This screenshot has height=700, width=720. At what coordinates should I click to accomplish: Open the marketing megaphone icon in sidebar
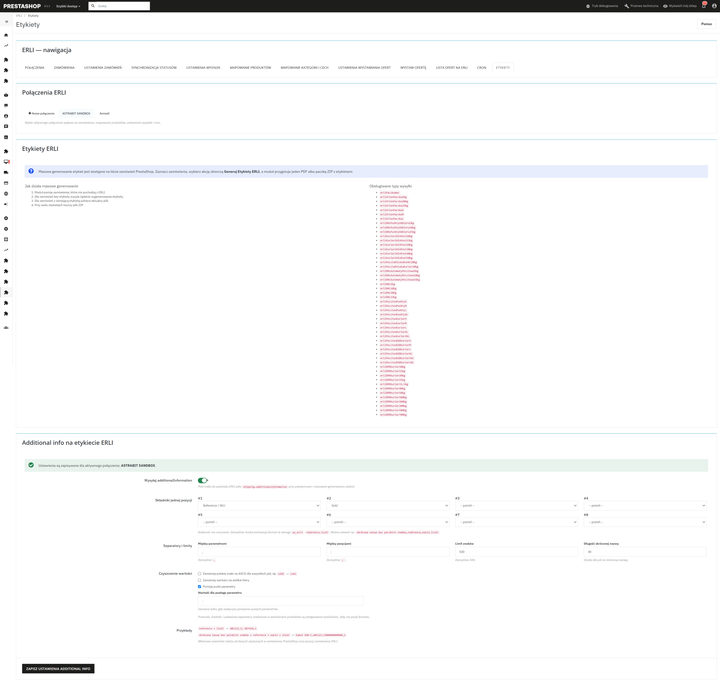6,204
